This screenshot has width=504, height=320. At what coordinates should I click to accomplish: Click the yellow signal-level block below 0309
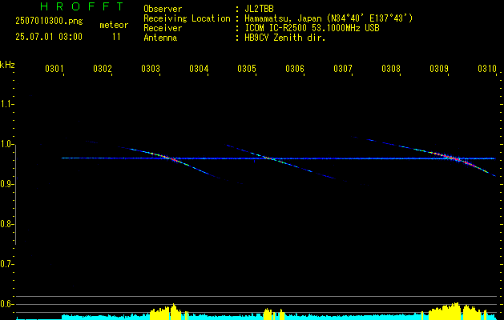pyautogui.click(x=459, y=311)
